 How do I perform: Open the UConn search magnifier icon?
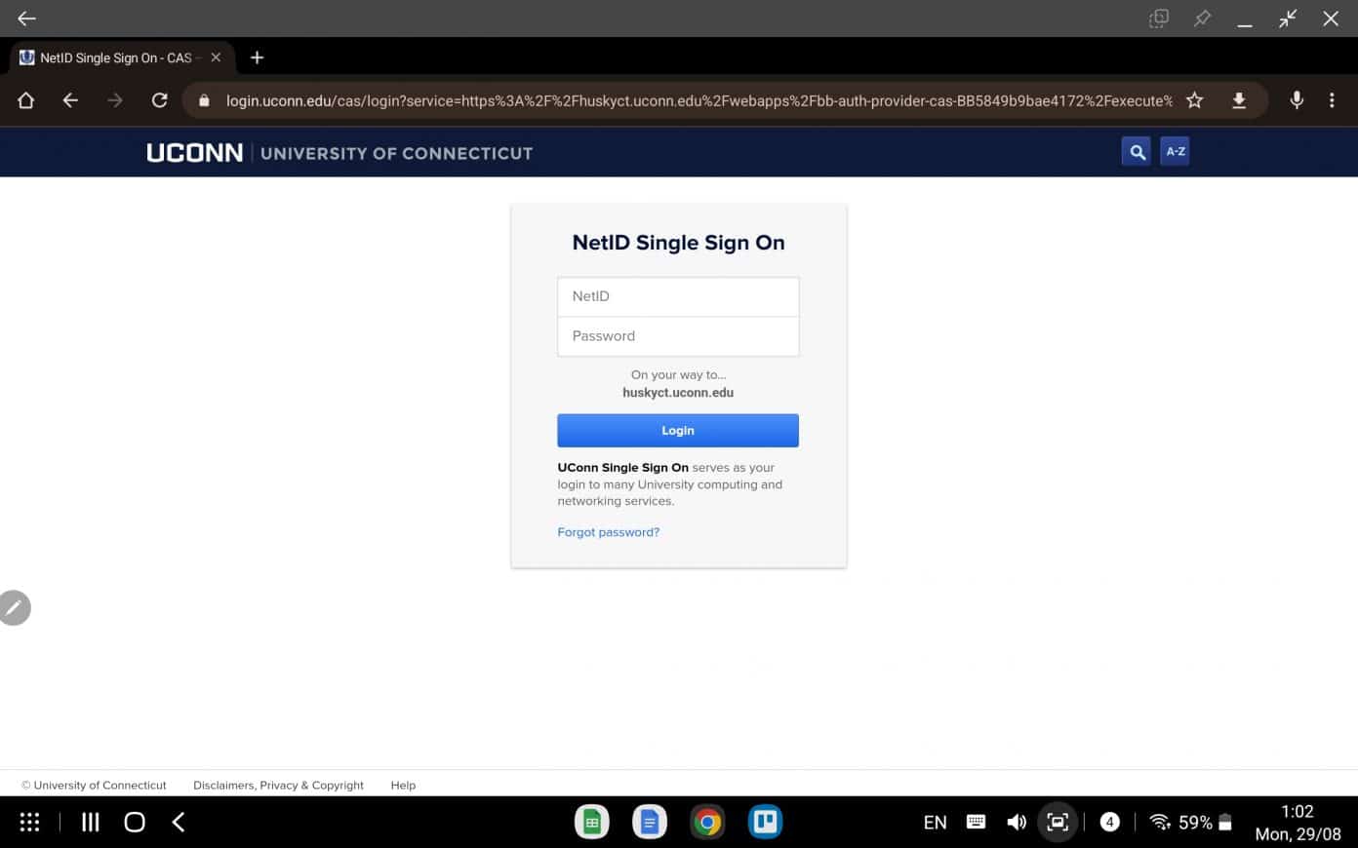click(x=1136, y=151)
